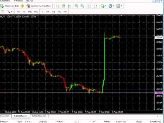Click the S / L column header
This screenshot has width=164, height=123.
pyautogui.click(x=77, y=122)
